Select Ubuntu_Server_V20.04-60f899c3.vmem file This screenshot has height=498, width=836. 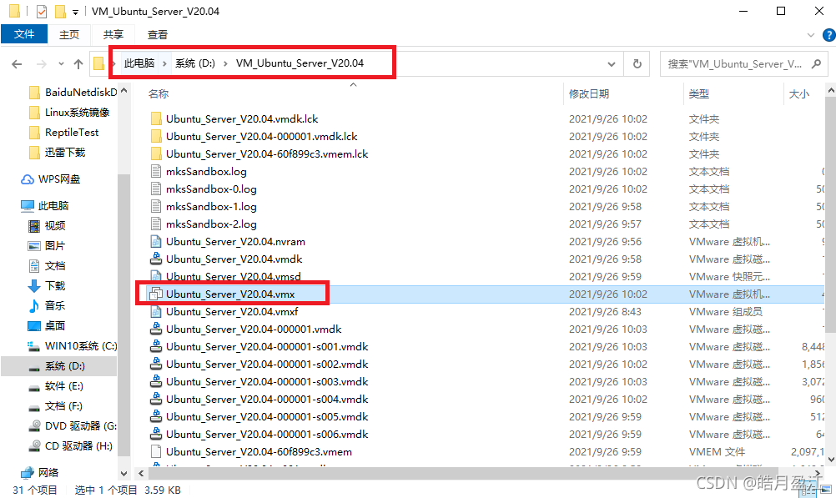coord(251,452)
